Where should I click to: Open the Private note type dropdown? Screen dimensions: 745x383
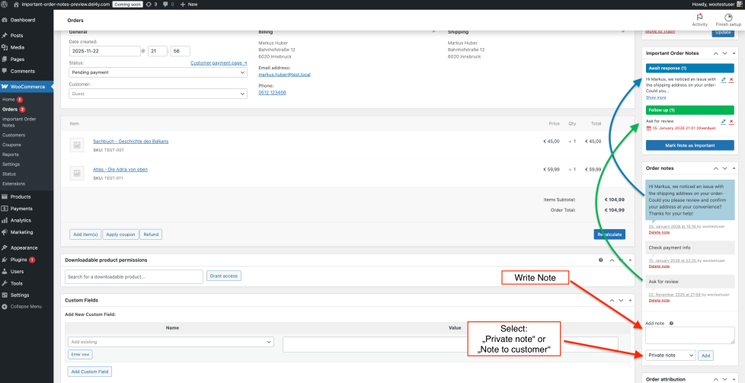[670, 356]
